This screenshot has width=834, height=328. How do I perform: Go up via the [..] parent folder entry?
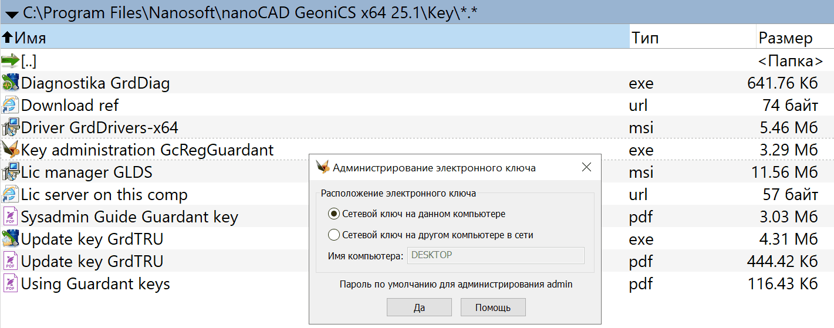click(29, 60)
